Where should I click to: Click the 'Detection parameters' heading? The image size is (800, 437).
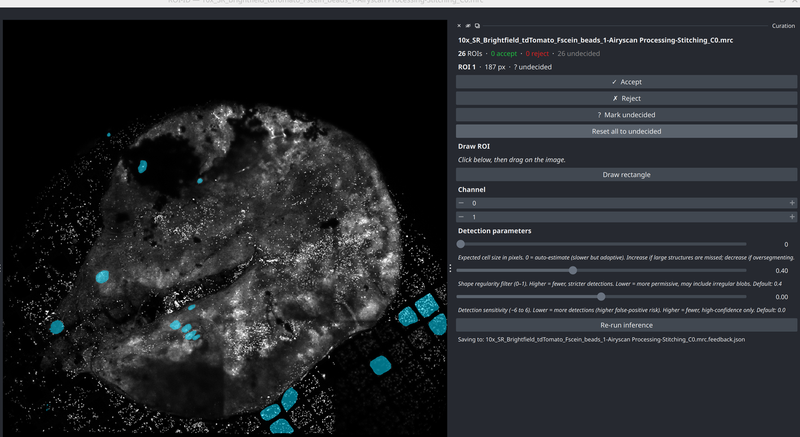click(494, 231)
